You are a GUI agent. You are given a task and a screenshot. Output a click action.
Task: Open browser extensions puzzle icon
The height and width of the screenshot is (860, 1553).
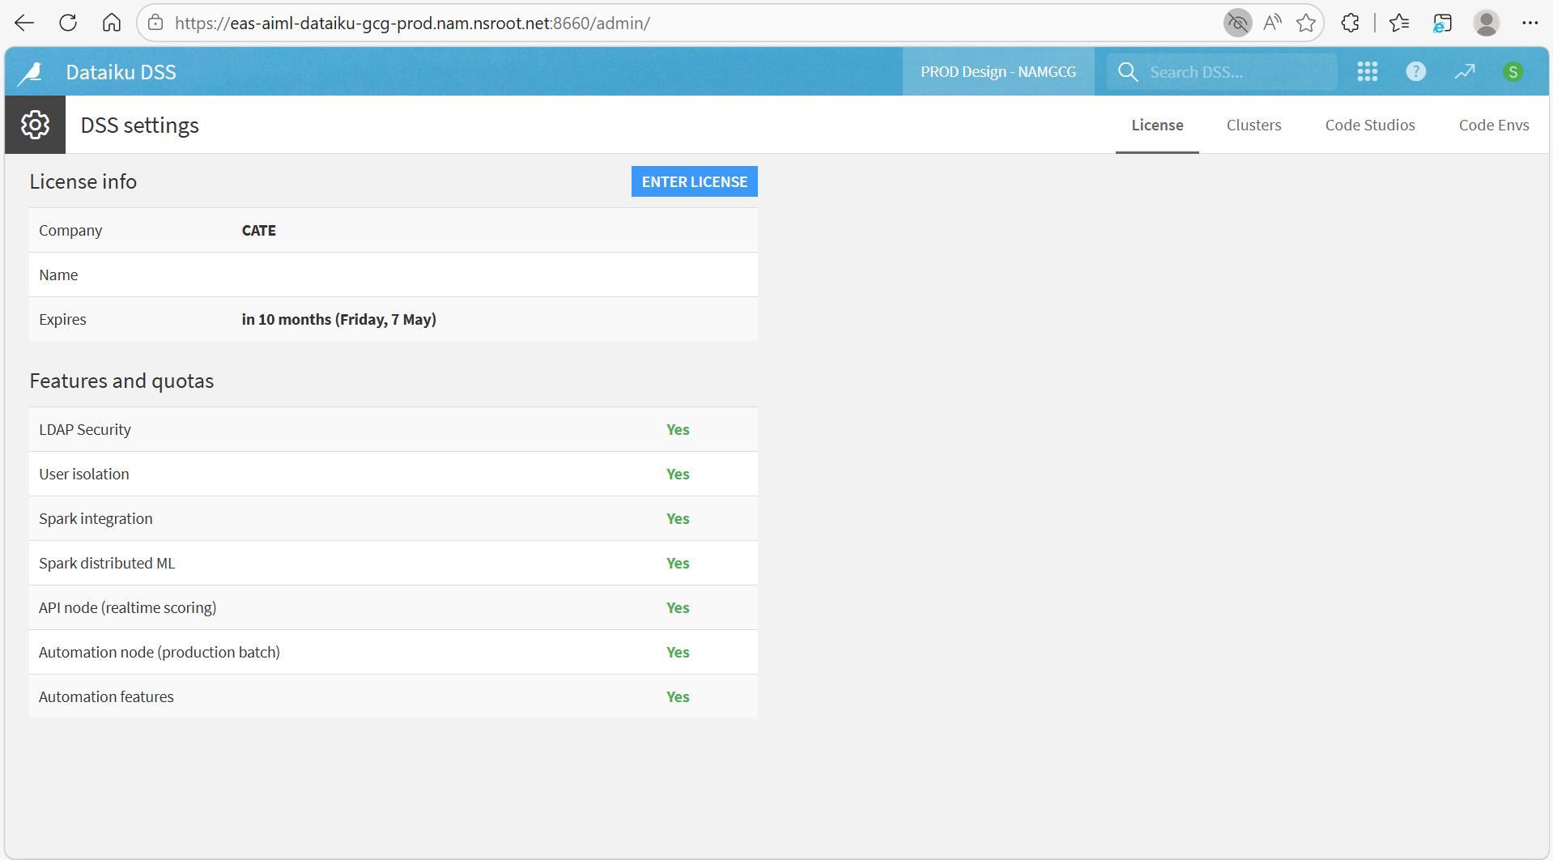pos(1350,23)
